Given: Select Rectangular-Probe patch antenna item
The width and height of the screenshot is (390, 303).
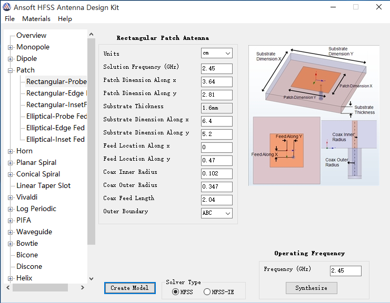Looking at the screenshot, I should coord(56,81).
